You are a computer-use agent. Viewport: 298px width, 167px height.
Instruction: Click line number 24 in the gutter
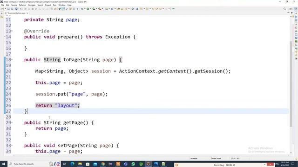coord(8,94)
